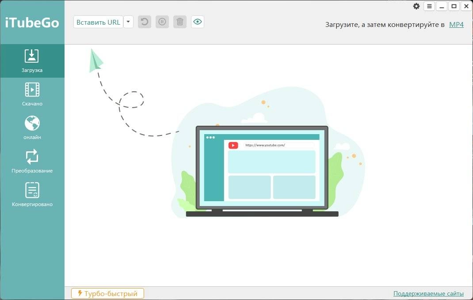Viewport: 473px width, 300px height.
Task: Click the Вставить URL button
Action: 98,22
